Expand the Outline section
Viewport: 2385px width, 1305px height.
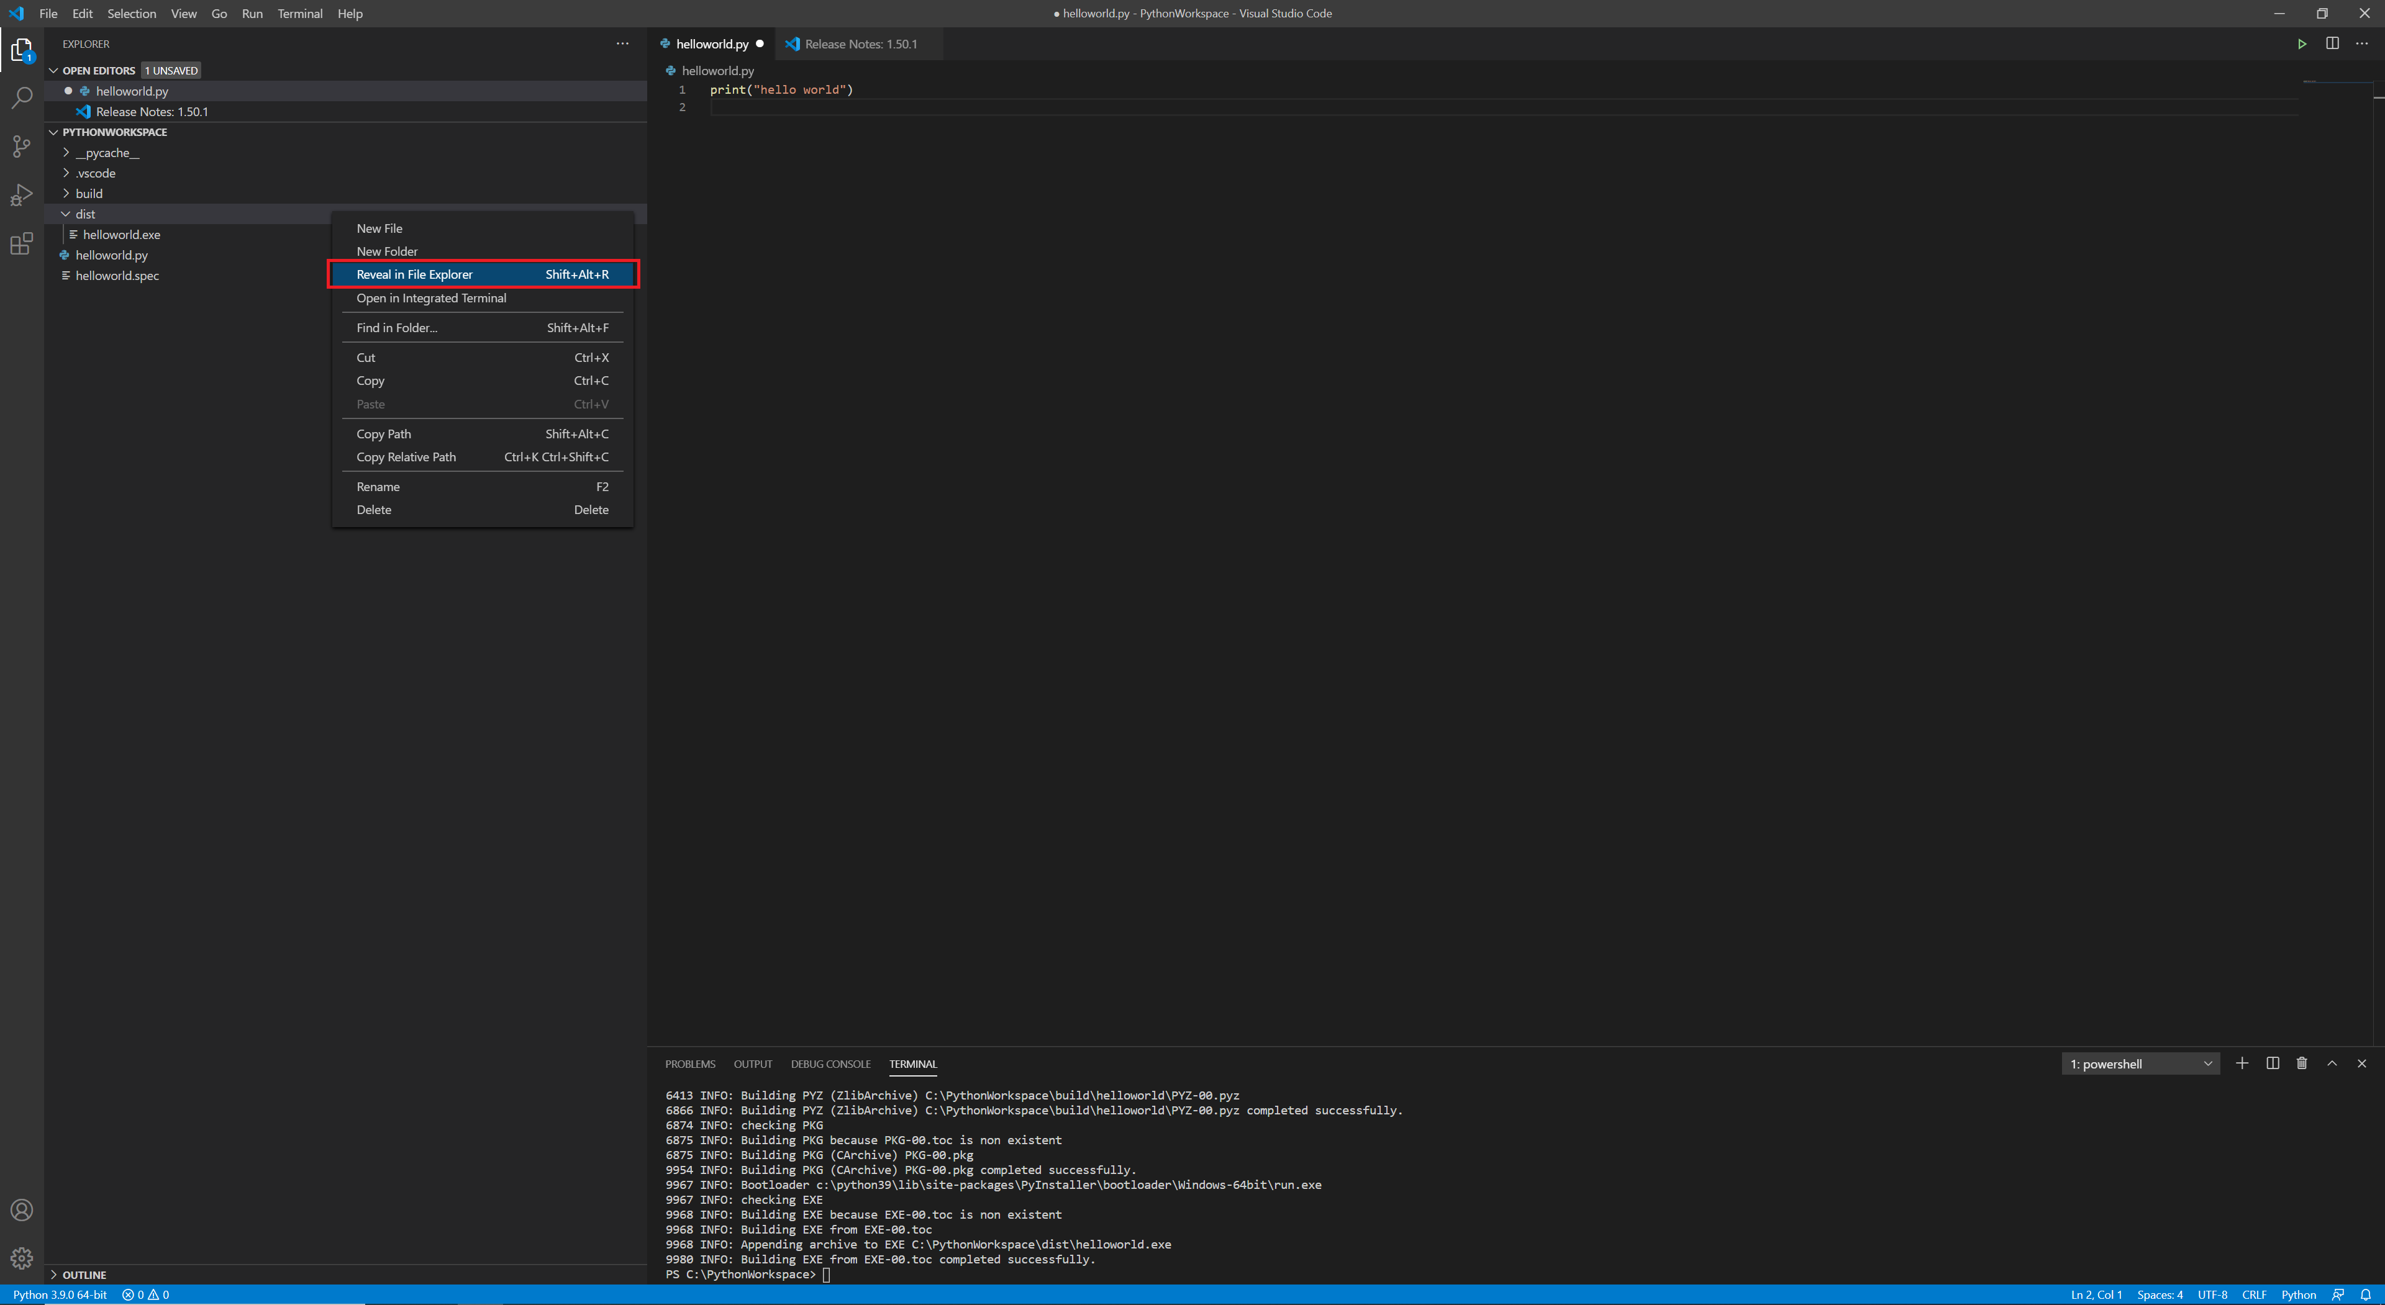(84, 1275)
